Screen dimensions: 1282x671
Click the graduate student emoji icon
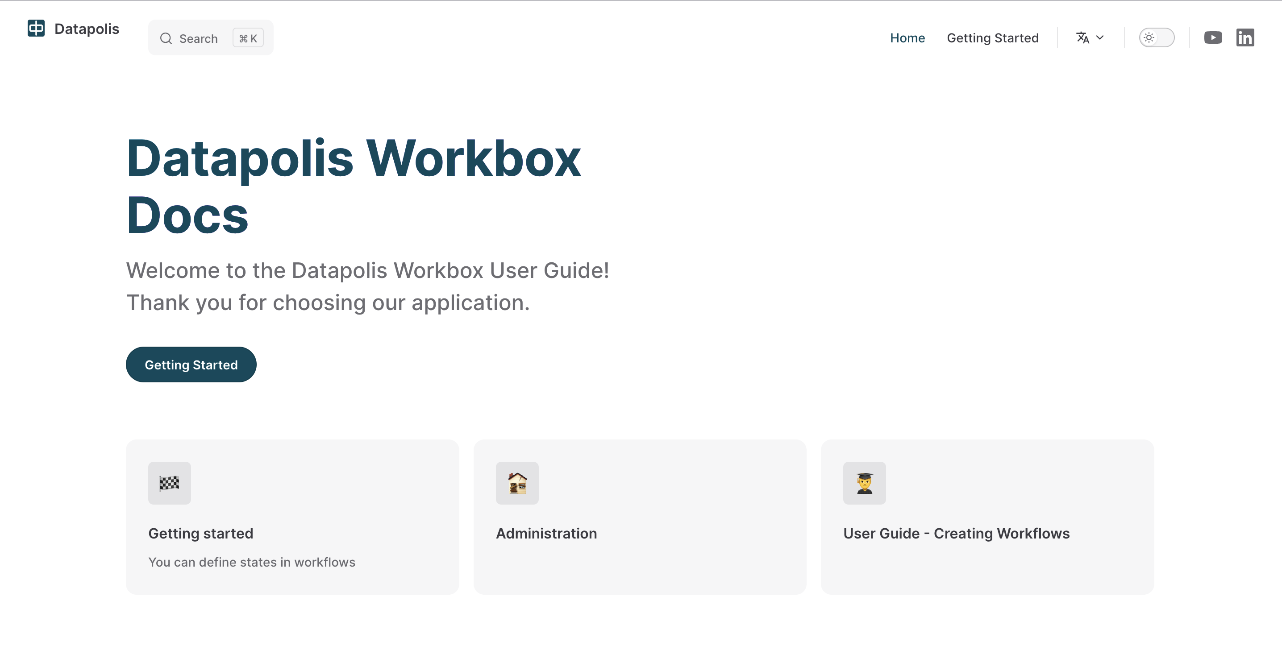[864, 482]
